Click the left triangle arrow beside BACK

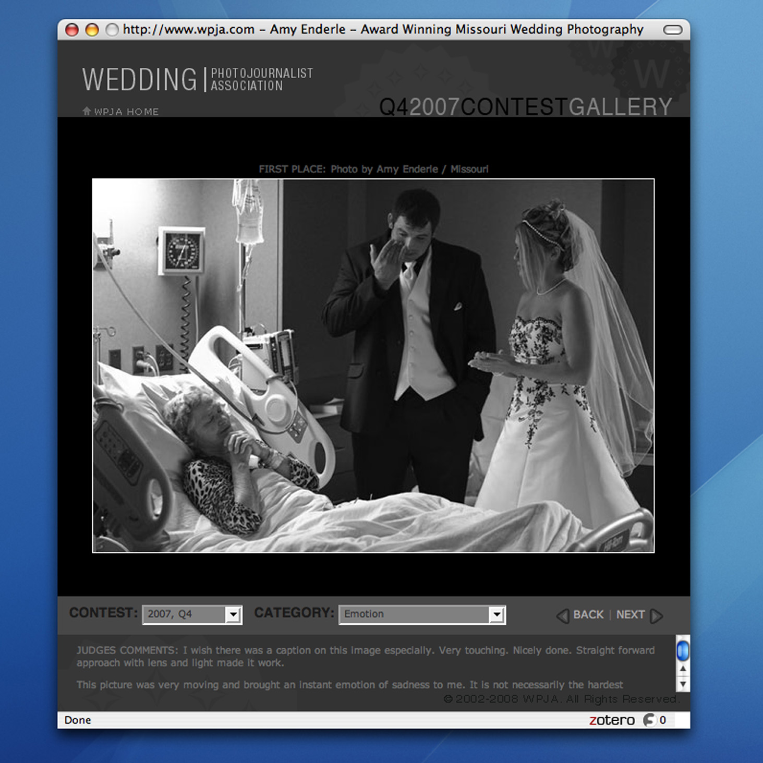(563, 616)
